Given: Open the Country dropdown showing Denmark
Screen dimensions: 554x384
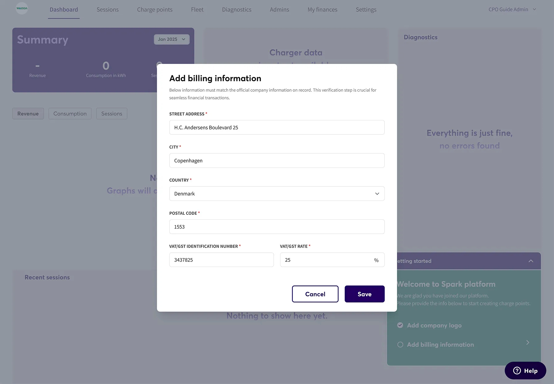Looking at the screenshot, I should coord(277,194).
